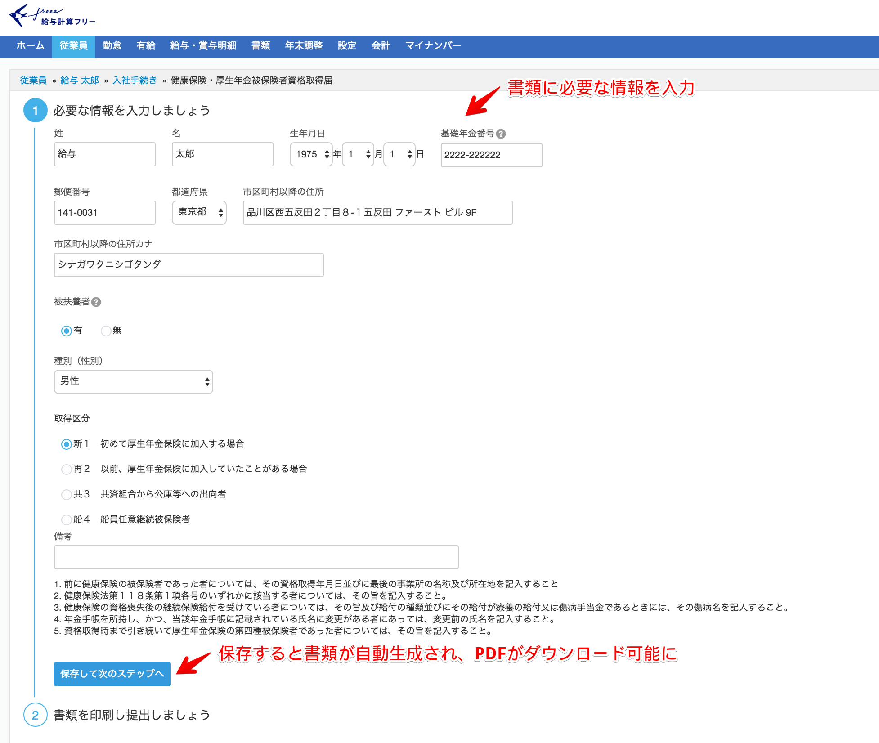
Task: Open the 年末調整 menu tab
Action: pos(304,46)
